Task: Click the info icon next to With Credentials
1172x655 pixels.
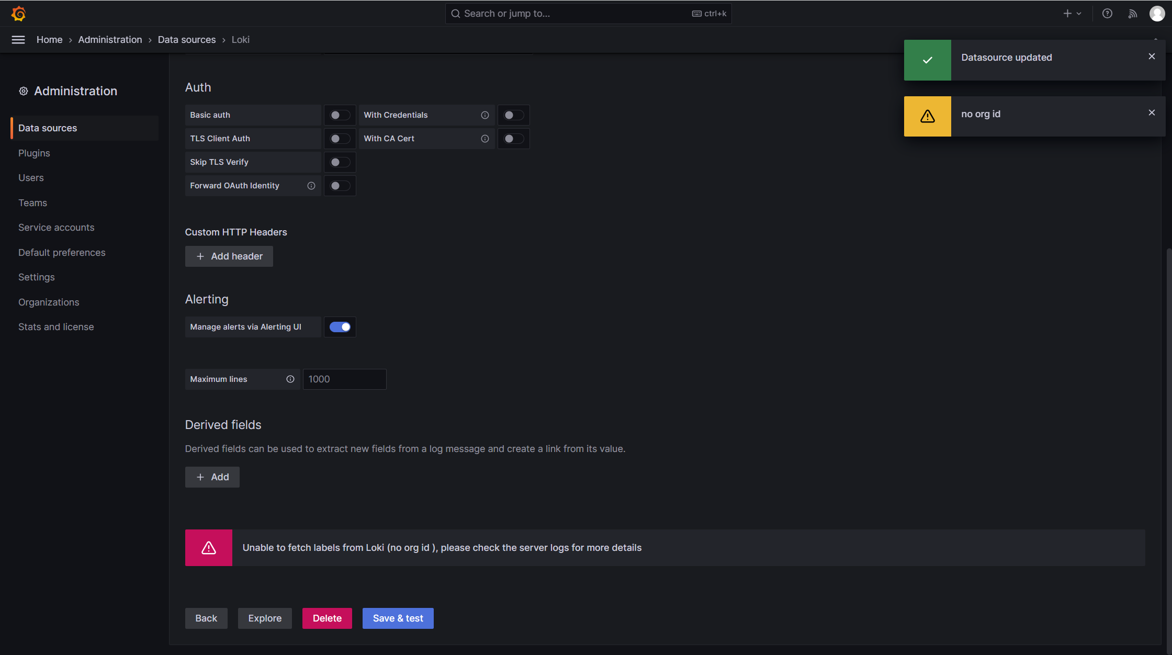Action: click(484, 115)
